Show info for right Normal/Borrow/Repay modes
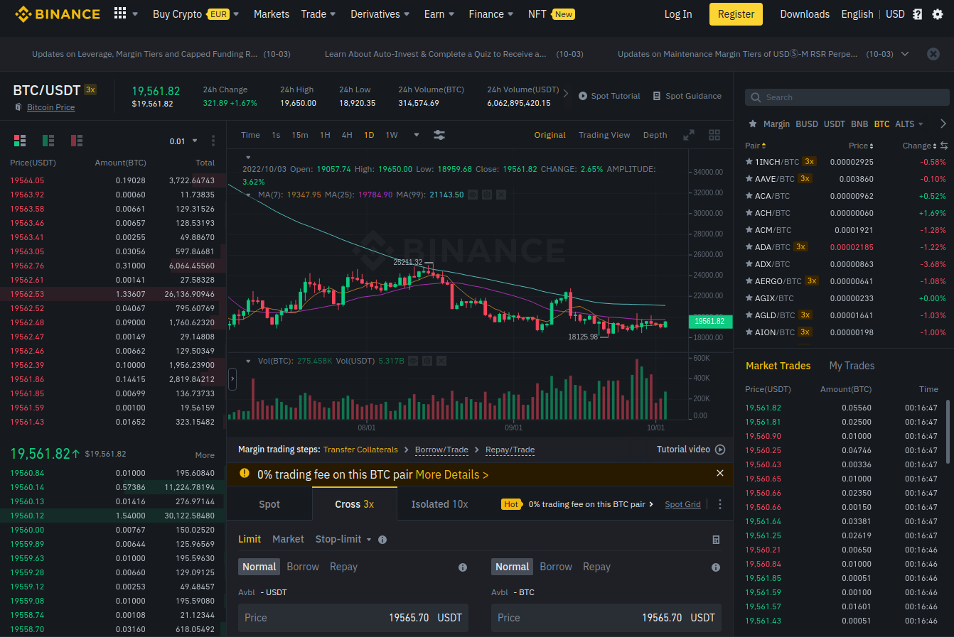 [716, 567]
